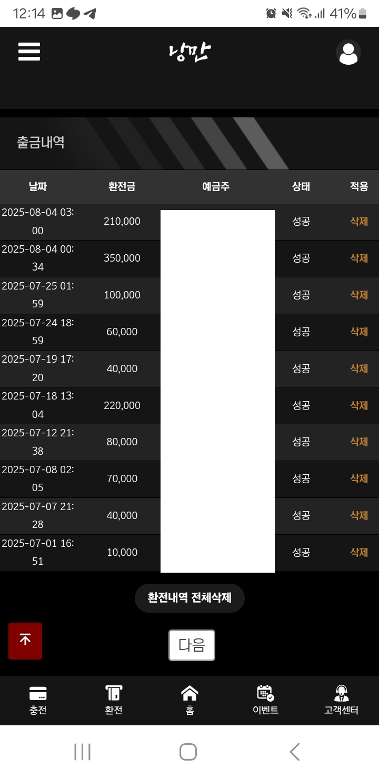Tap the 날짜 column header
Image resolution: width=379 pixels, height=779 pixels.
[38, 186]
